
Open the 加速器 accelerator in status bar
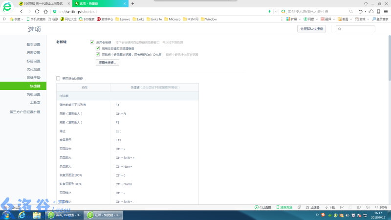tap(313, 207)
